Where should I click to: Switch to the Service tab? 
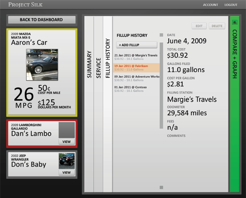click(x=98, y=104)
